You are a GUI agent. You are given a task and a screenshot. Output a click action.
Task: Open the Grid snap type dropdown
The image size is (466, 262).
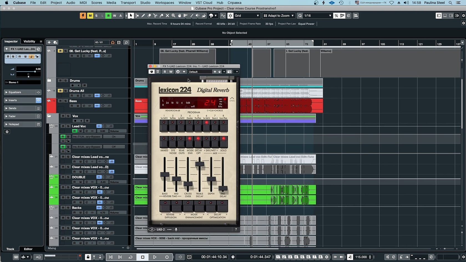click(x=247, y=16)
